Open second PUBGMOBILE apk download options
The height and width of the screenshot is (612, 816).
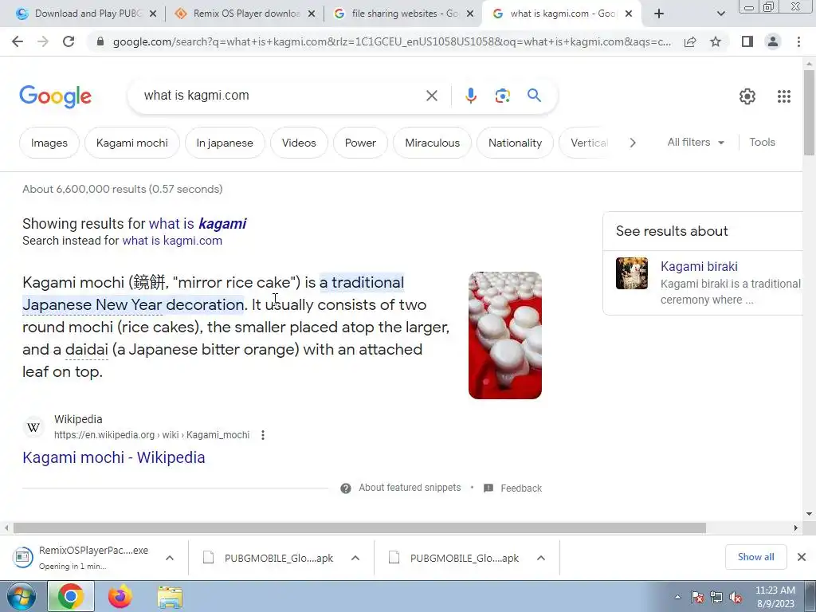click(x=541, y=558)
